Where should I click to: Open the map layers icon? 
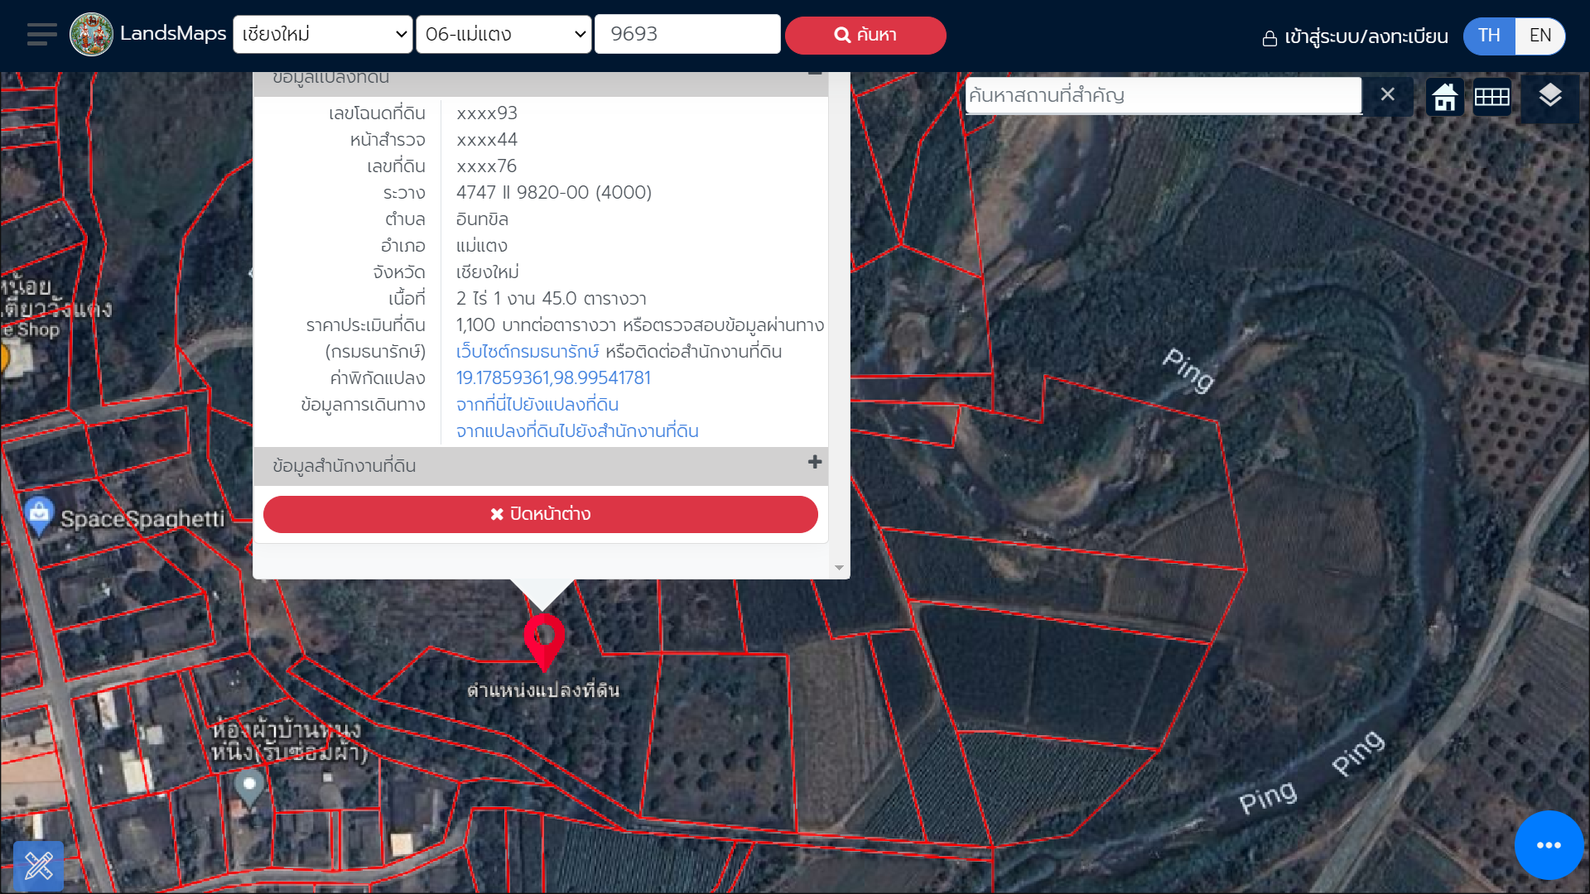(x=1549, y=97)
